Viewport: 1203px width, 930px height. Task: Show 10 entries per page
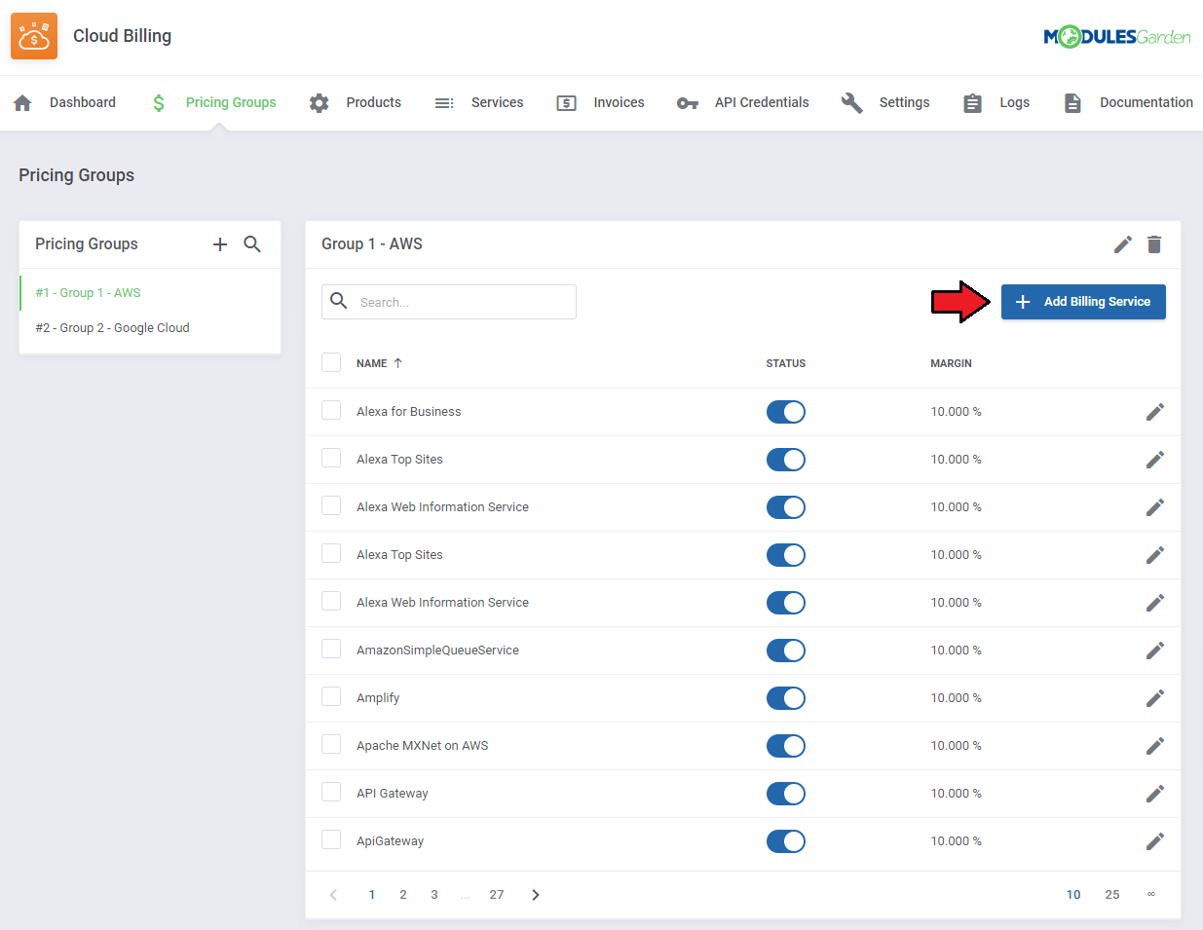tap(1073, 895)
